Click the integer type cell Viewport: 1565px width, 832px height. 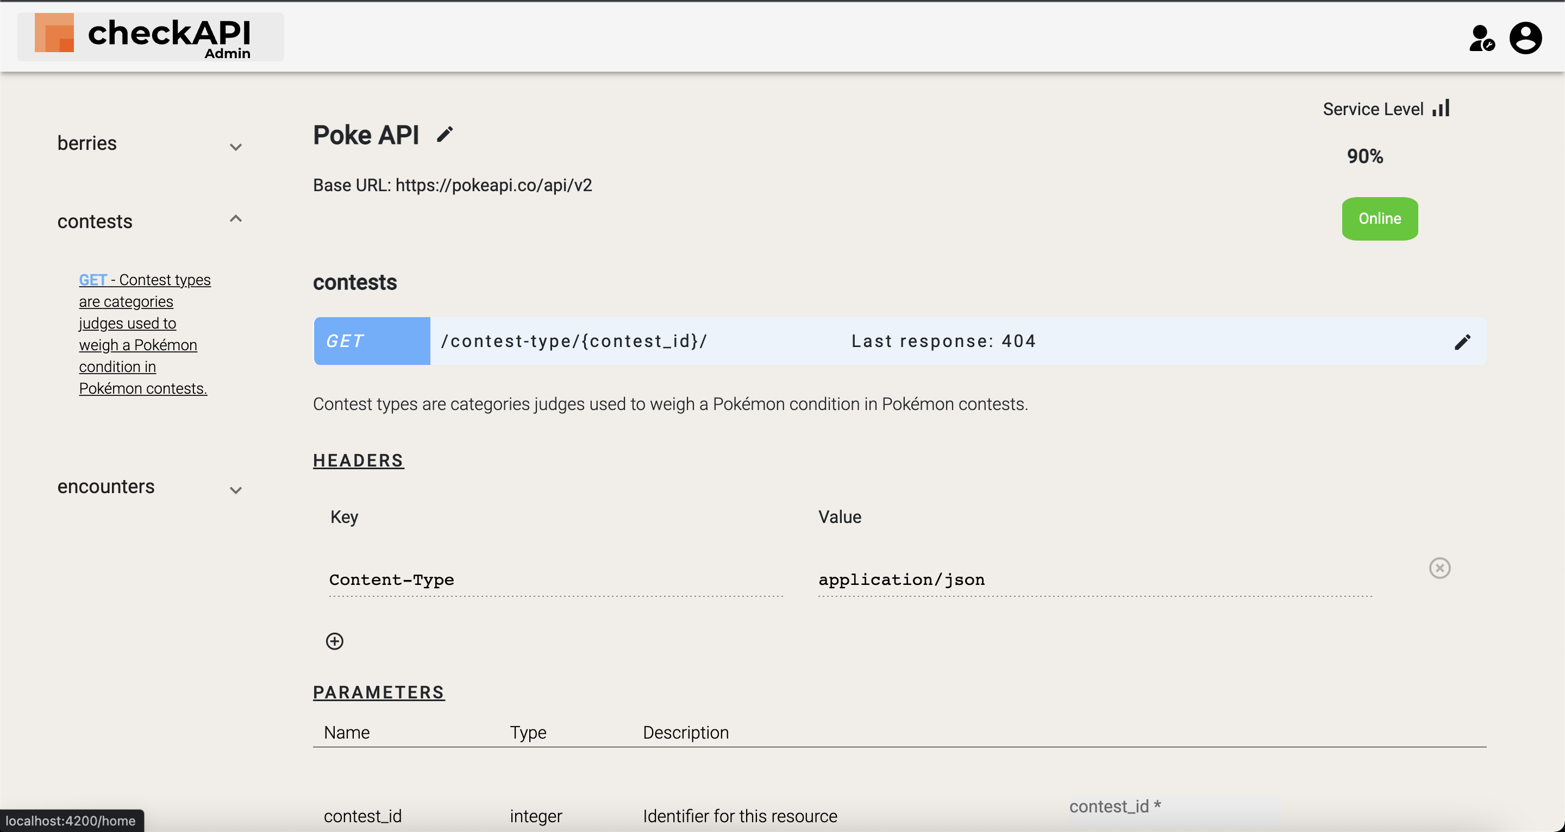536,816
